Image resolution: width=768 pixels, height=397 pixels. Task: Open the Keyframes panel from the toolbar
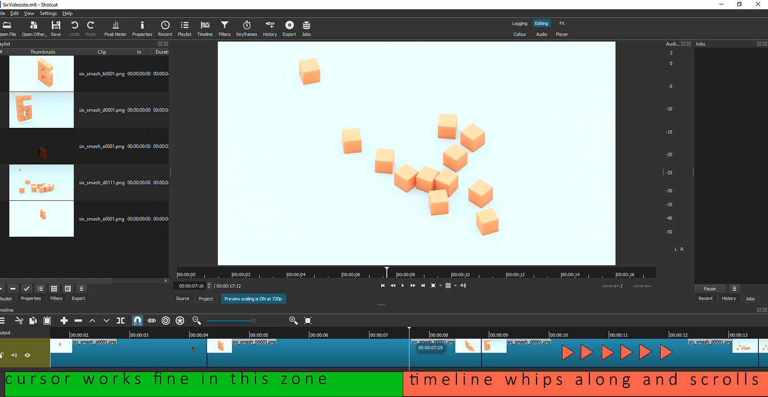[x=247, y=28]
